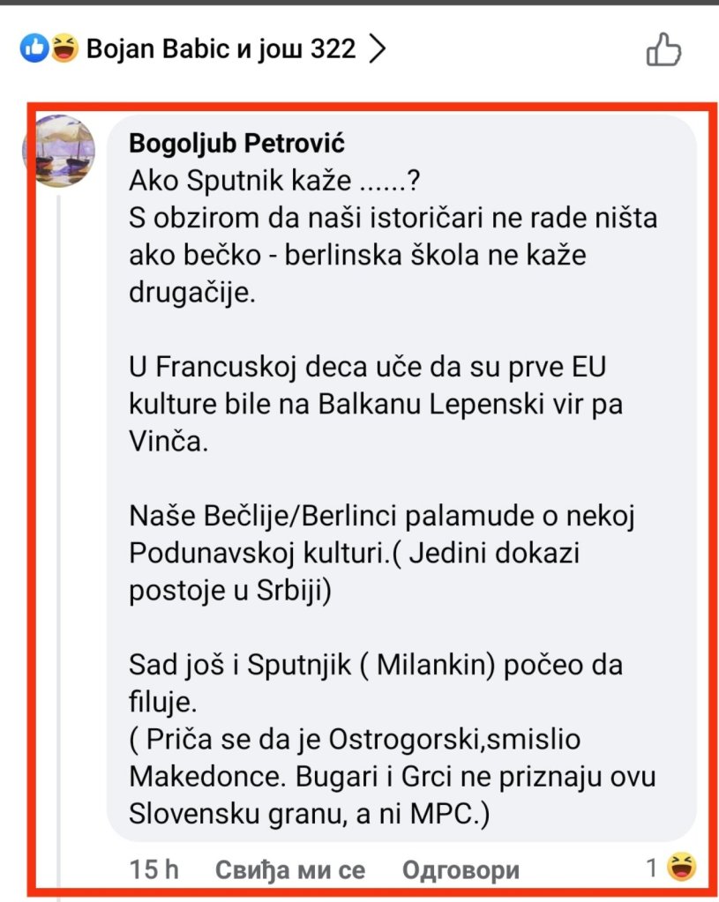Click the Haha emoji beside Bojan Babic
The width and height of the screenshot is (719, 902).
click(x=63, y=49)
